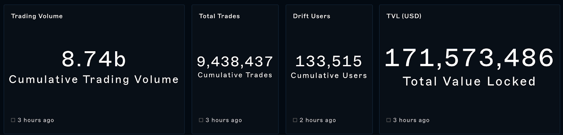Click '3 hours ago' text under Total Trades
This screenshot has width=563, height=135.
coord(224,120)
